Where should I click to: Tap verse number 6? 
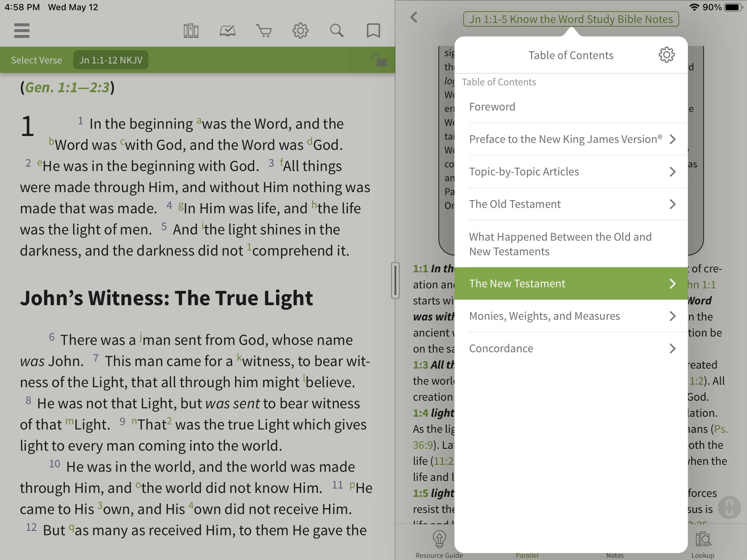click(x=52, y=337)
